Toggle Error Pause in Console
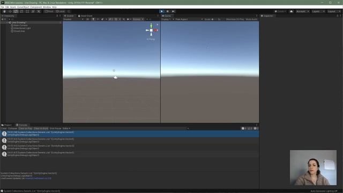Viewport: 343px width, 193px height. (x=55, y=129)
